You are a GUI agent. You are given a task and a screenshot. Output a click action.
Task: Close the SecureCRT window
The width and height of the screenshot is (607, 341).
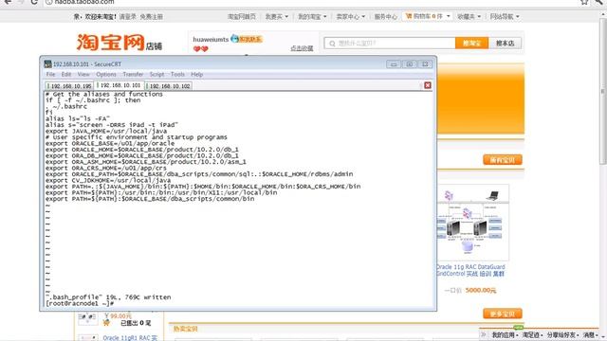[x=425, y=64]
